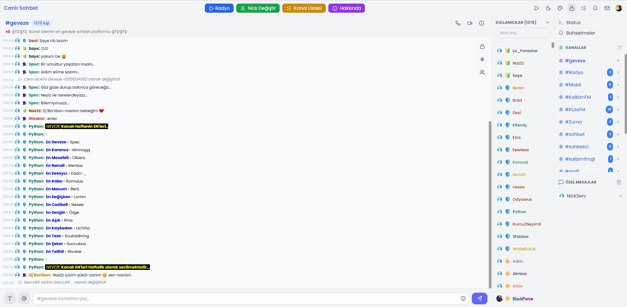Open the Kanal Listesi

[x=304, y=8]
